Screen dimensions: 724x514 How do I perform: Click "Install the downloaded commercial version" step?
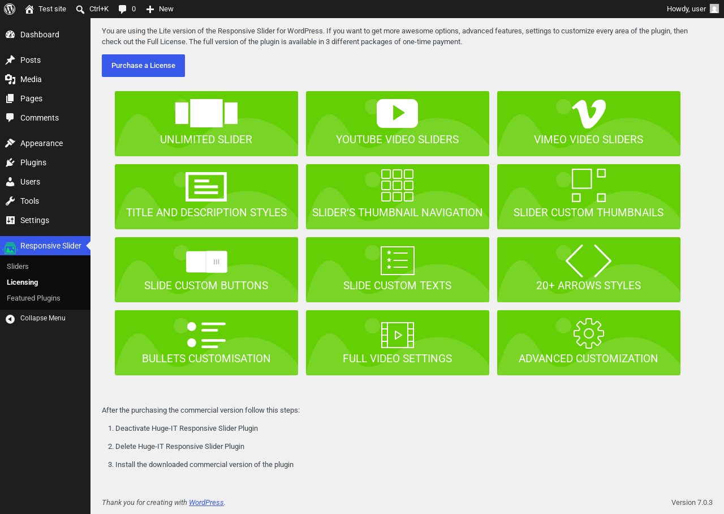pos(204,465)
